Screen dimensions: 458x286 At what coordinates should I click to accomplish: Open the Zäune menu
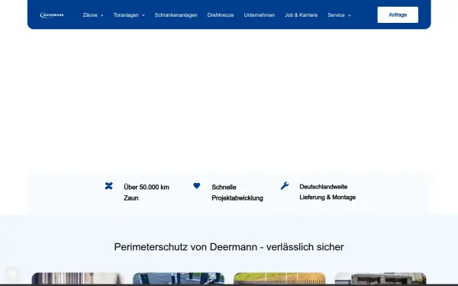pyautogui.click(x=90, y=15)
